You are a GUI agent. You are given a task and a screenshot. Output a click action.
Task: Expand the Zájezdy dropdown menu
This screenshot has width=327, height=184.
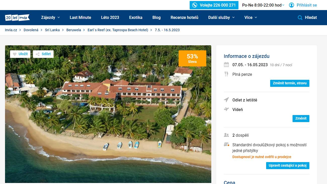coord(50,18)
